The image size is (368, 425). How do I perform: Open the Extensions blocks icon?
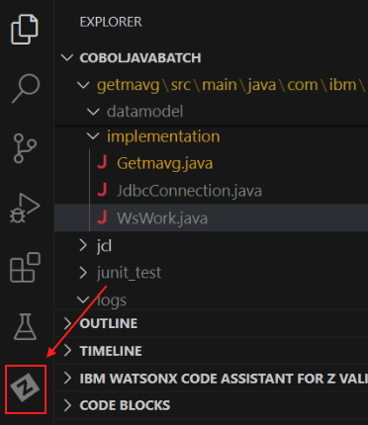point(25,267)
